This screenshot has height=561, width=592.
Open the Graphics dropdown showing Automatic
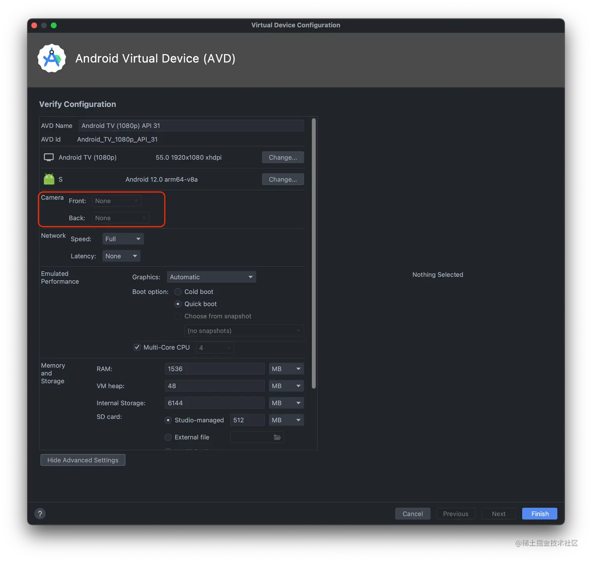pyautogui.click(x=211, y=277)
